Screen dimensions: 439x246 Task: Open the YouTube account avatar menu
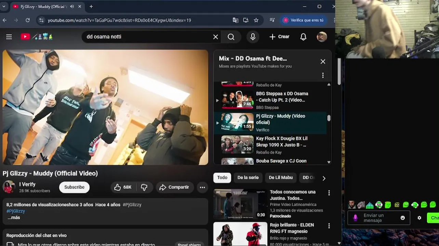click(x=322, y=37)
